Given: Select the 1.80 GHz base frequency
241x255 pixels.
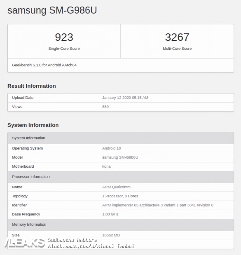Looking at the screenshot, I should click(x=111, y=214).
